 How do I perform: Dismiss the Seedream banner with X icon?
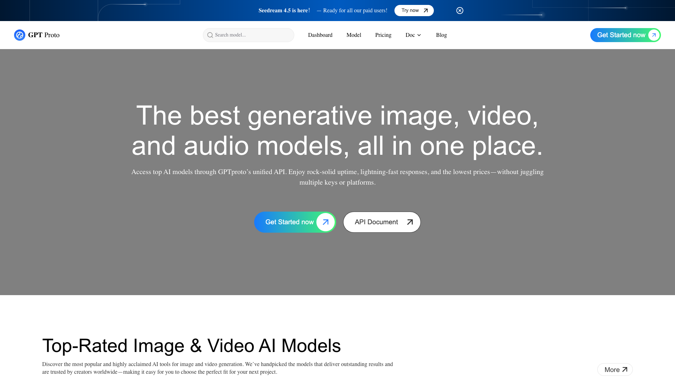pos(460,11)
